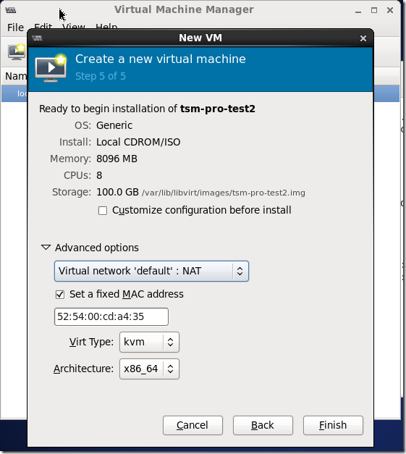Click the Memory value 8096 MB
The width and height of the screenshot is (406, 454).
click(x=117, y=159)
